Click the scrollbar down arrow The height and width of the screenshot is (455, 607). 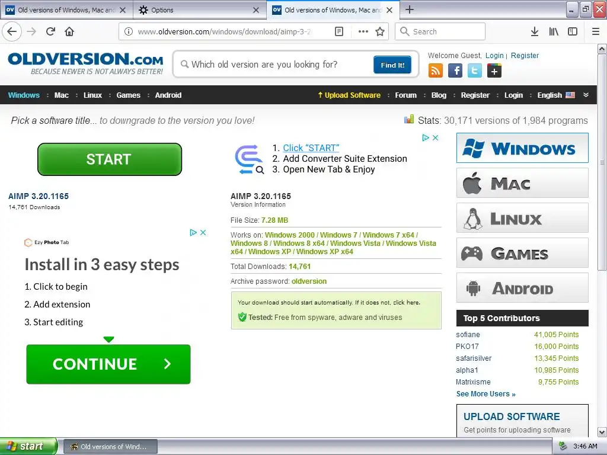pos(602,432)
